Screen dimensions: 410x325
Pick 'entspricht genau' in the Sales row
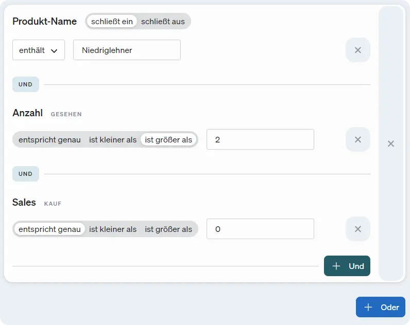[49, 229]
